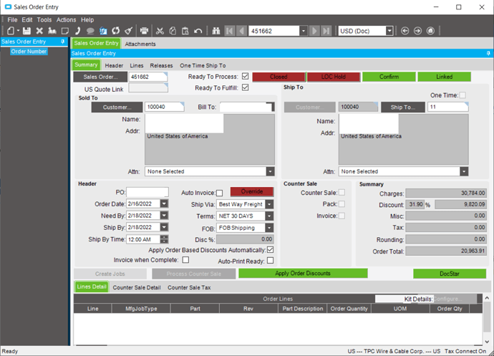Open the Tools menu
The height and width of the screenshot is (356, 494).
tap(44, 20)
